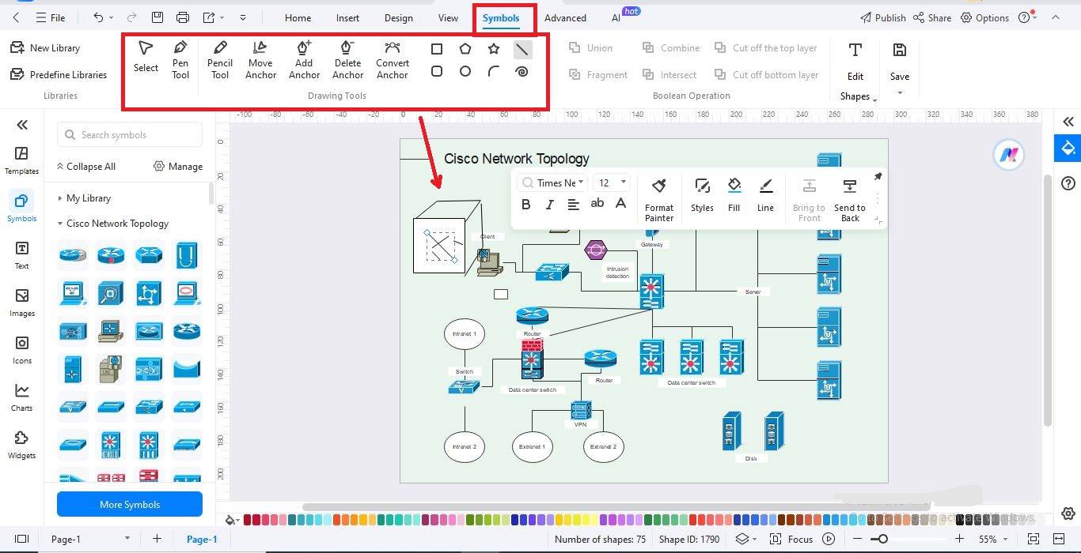Click the Publish button

(882, 17)
